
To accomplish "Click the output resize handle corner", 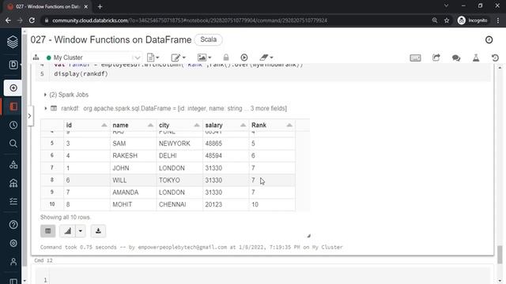I will 308,236.
